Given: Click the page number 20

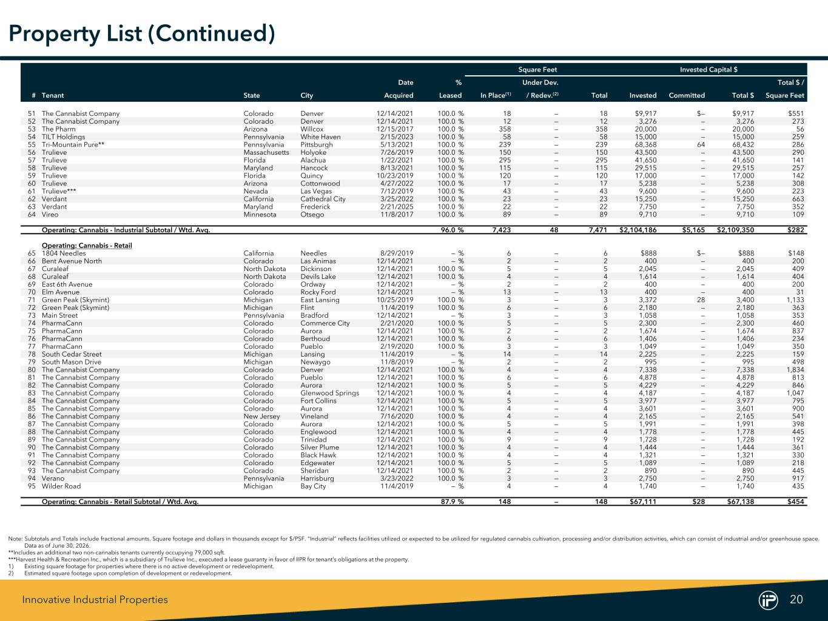Looking at the screenshot, I should point(796,600).
